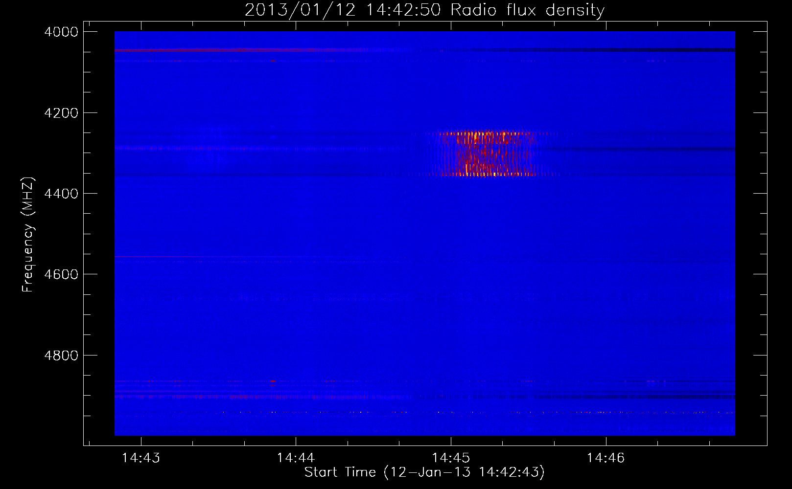Click the 14:44 time tick label
Viewport: 792px width, 489px height.
point(296,458)
